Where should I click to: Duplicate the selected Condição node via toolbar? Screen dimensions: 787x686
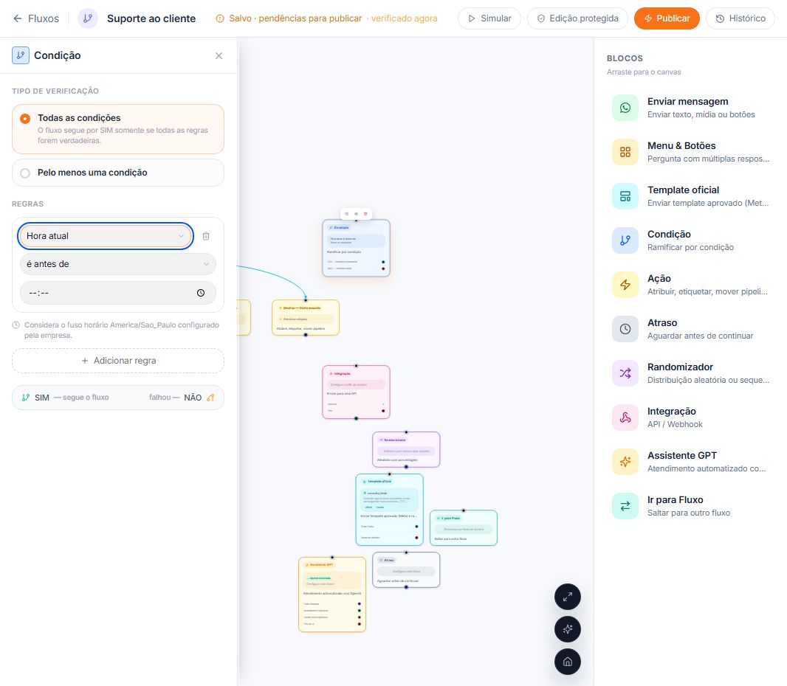point(347,214)
